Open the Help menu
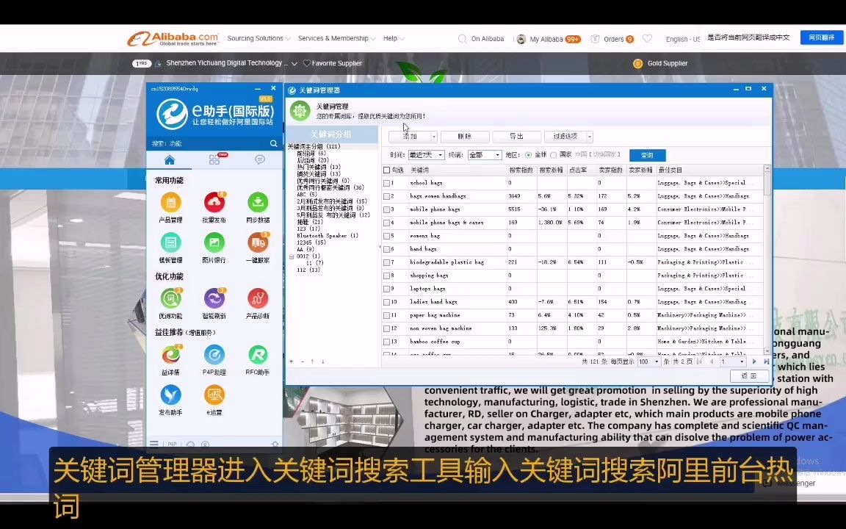Viewport: 846px width, 529px height. (x=394, y=38)
